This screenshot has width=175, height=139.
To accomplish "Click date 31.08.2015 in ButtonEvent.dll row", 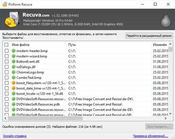I will pyautogui.click(x=161, y=62).
